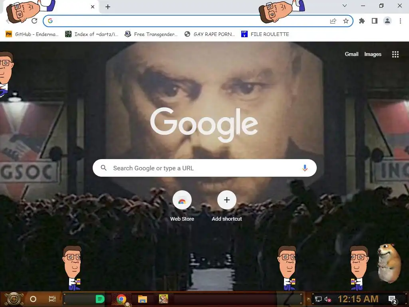Bookmark this tab with the star
Viewport: 409px width, 307px height.
(x=346, y=21)
